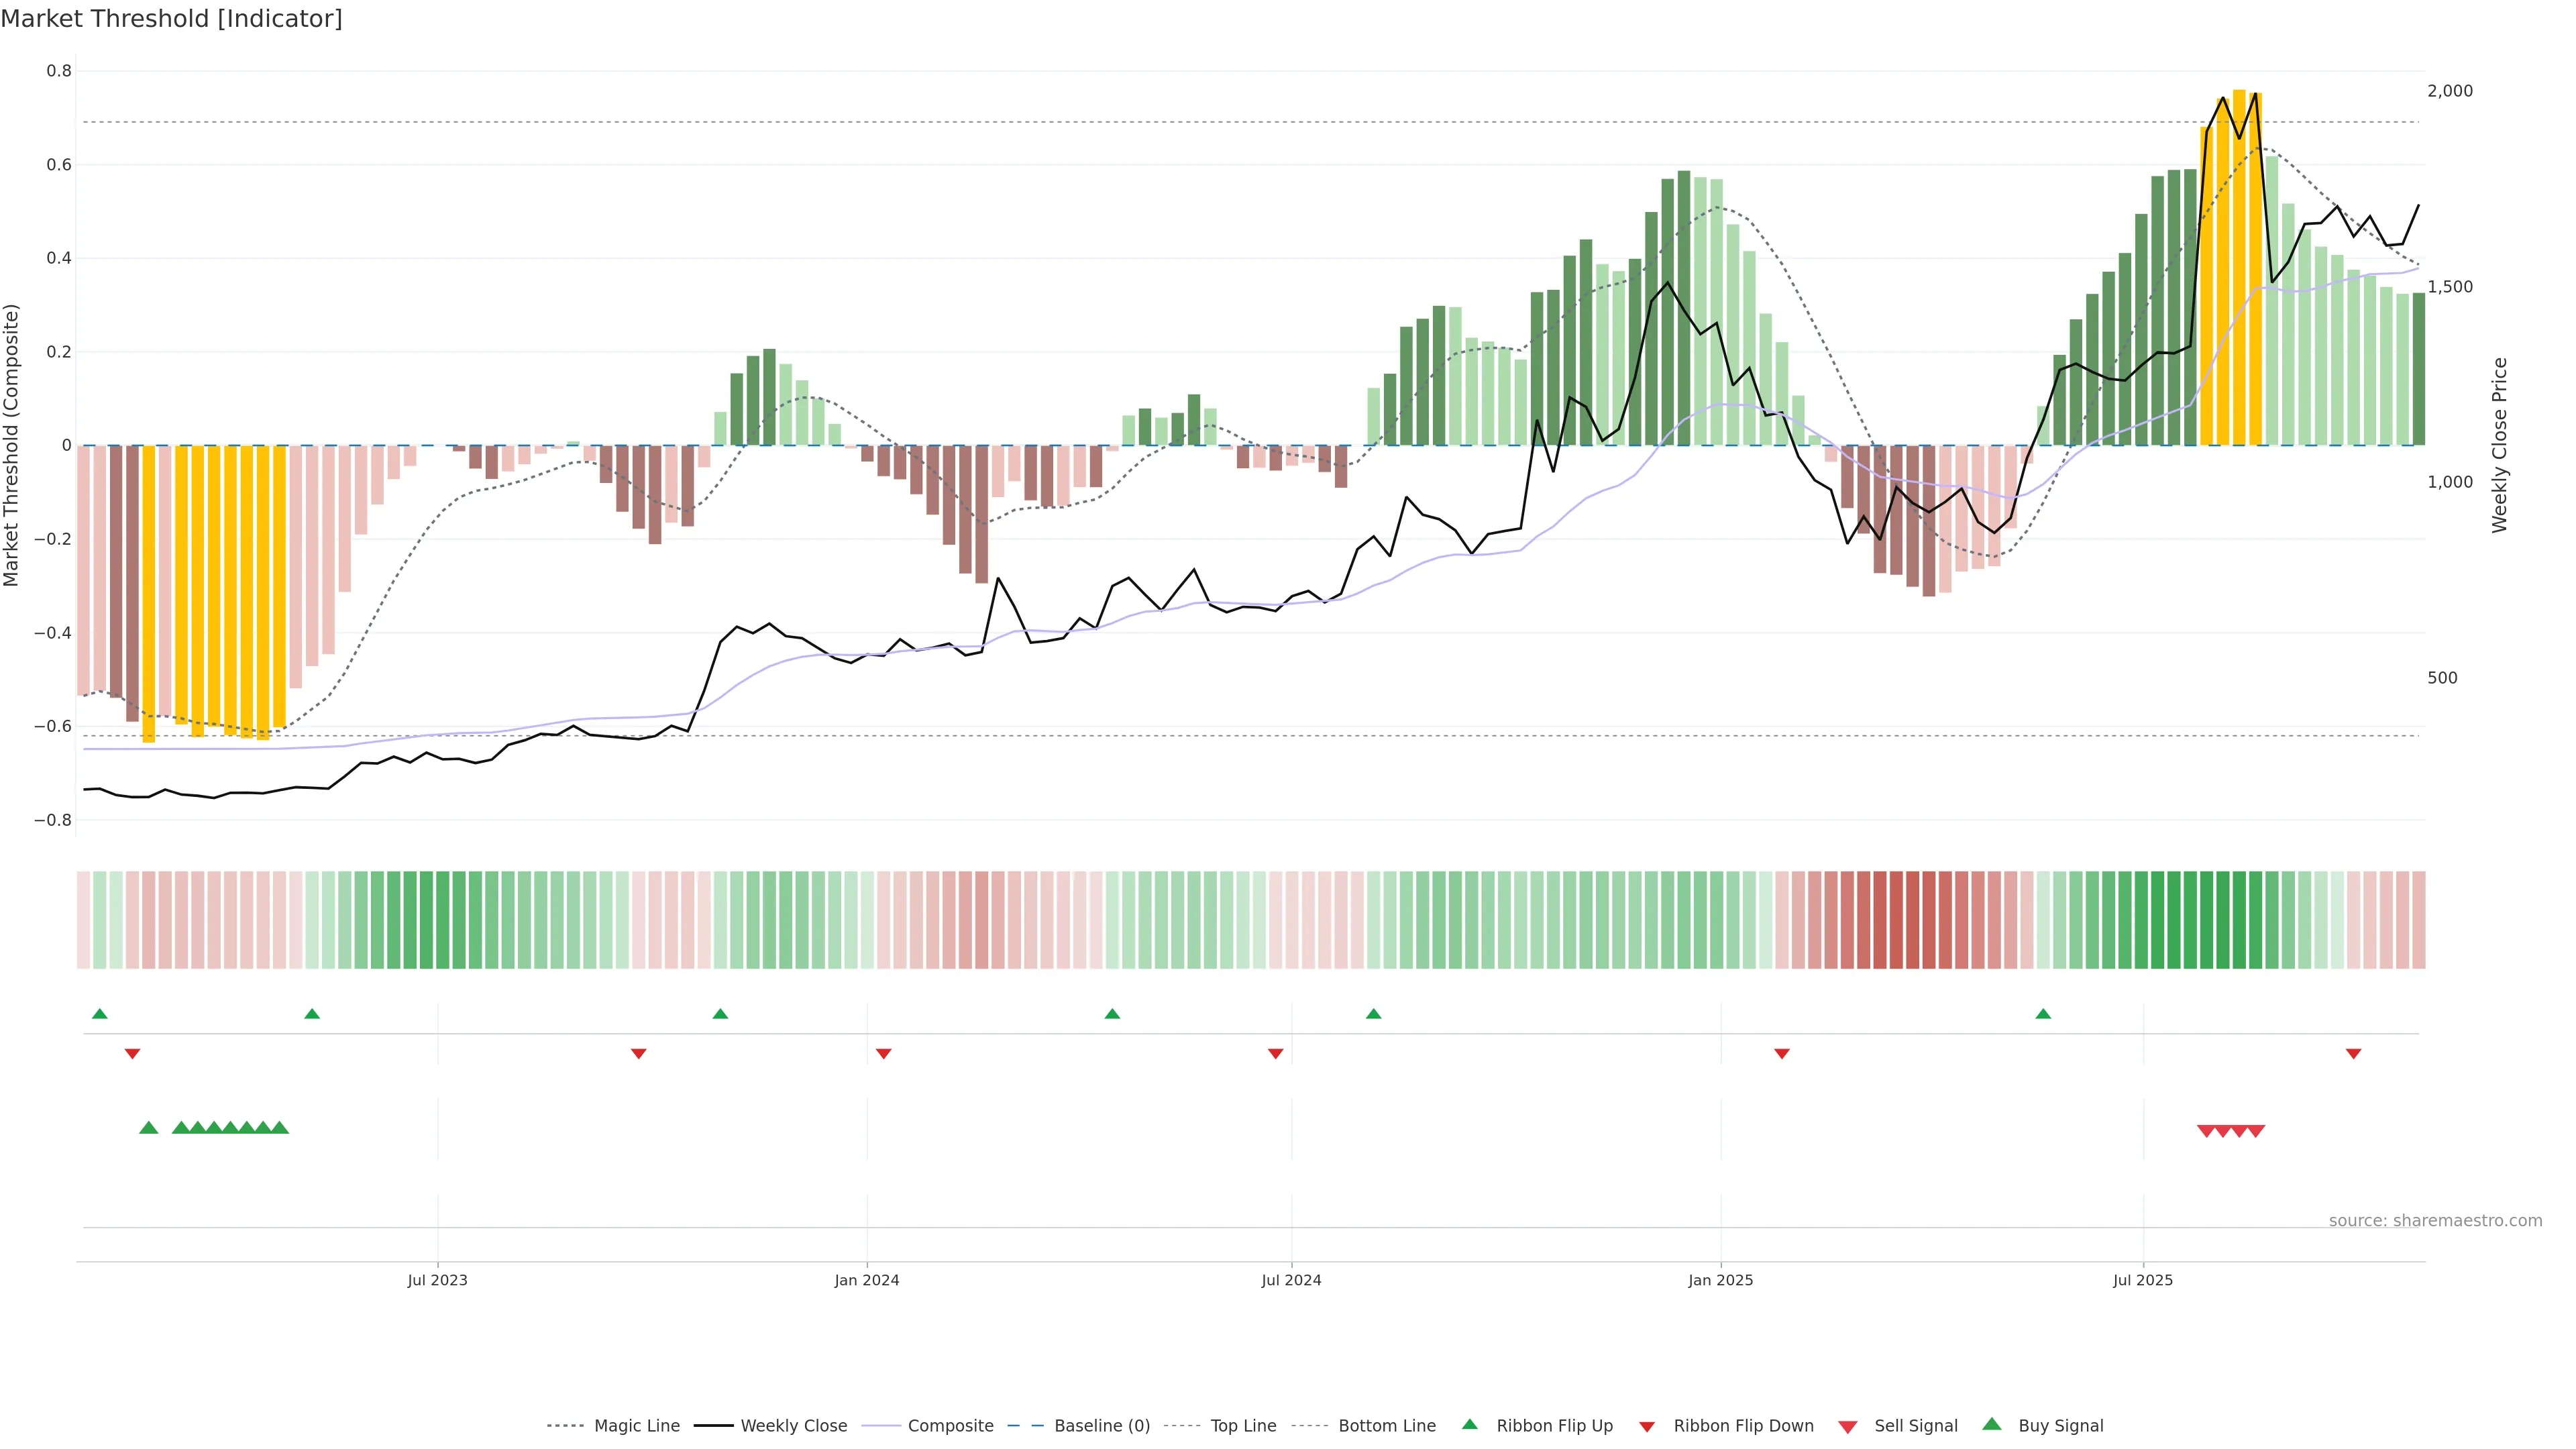
Task: Click the isolated first green buy signal triangle
Action: pos(149,1128)
